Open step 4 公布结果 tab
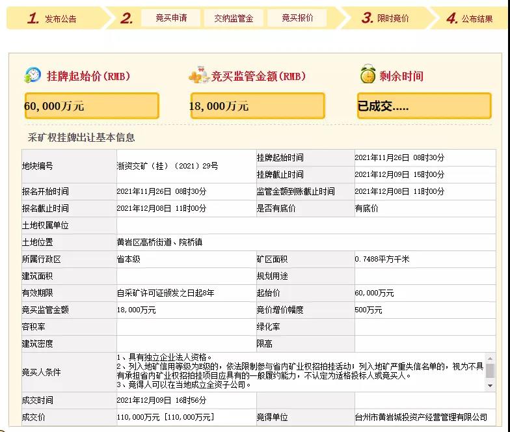The width and height of the screenshot is (510, 432). (469, 18)
